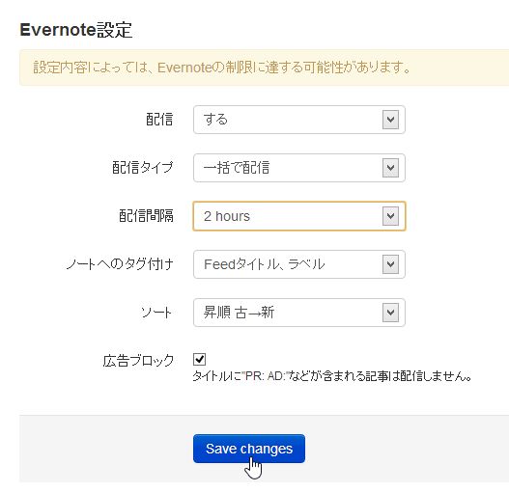Screen dimensions: 509x492
Task: Open the ノートへのタグ付け tagging select
Action: tap(299, 264)
